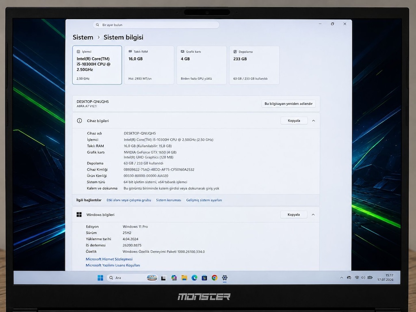Click the Windows bilgileri logo icon
Viewport: 416px width, 312px height.
(79, 214)
